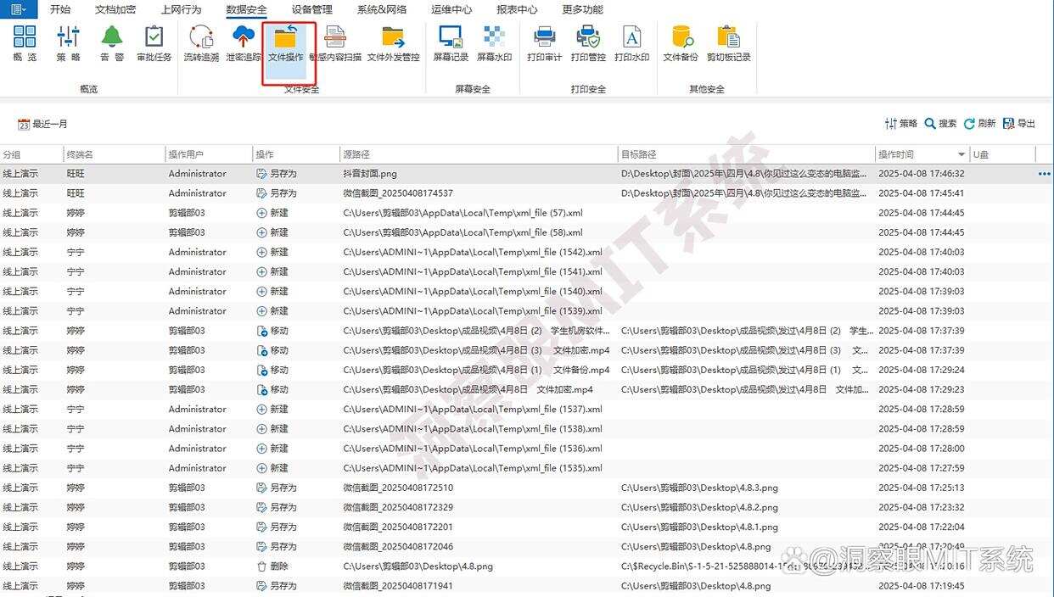Open 剪切板记录 clipboard records
This screenshot has width=1054, height=597.
(728, 43)
